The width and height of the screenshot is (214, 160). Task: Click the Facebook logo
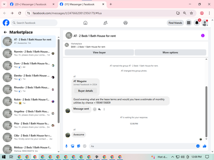point(6,23)
